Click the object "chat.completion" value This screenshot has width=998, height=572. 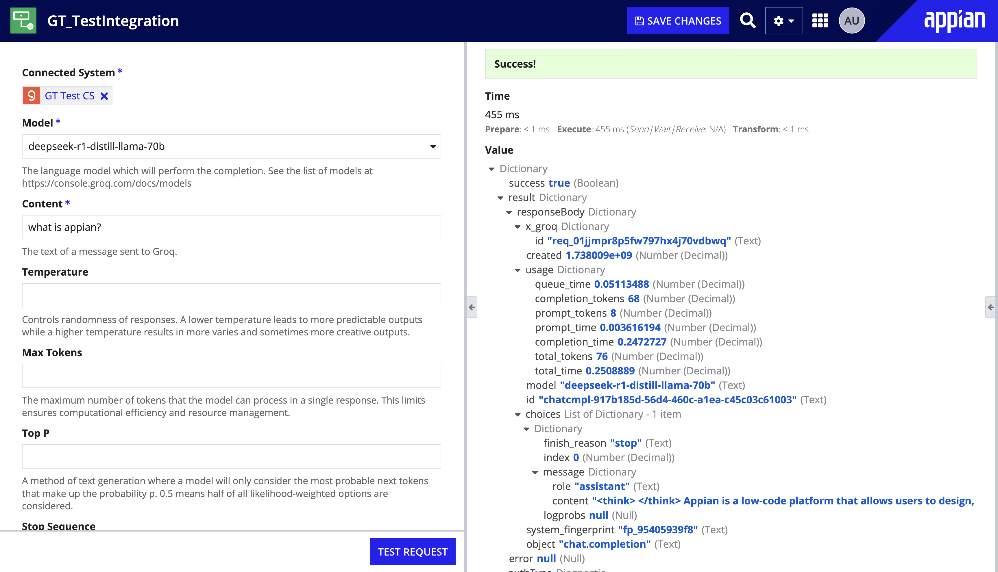(605, 544)
